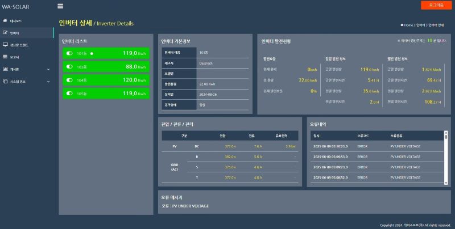The image size is (455, 229).
Task: Click the 게시판 chart icon in sidebar
Action: pos(6,69)
